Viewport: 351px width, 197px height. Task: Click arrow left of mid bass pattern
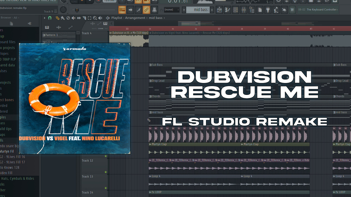pyautogui.click(x=184, y=10)
